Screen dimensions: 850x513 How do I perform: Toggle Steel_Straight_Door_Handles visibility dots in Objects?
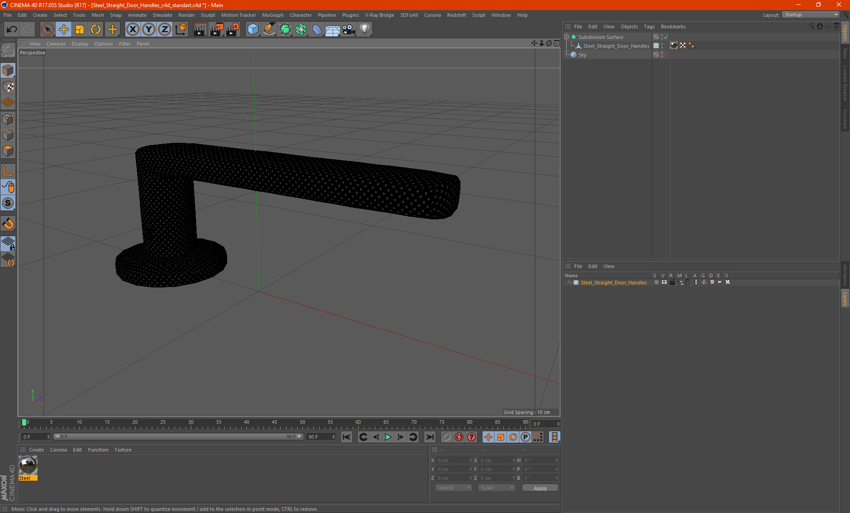662,46
